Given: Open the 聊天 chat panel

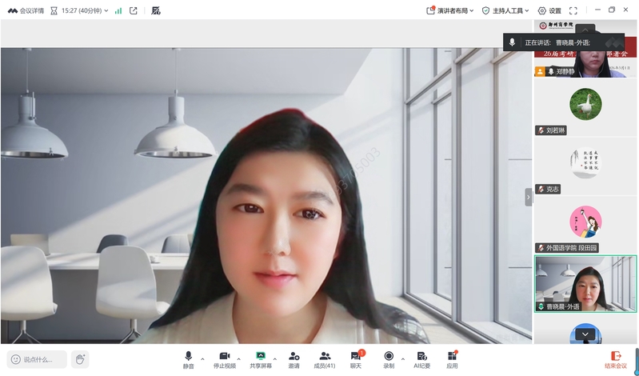Looking at the screenshot, I should point(356,359).
